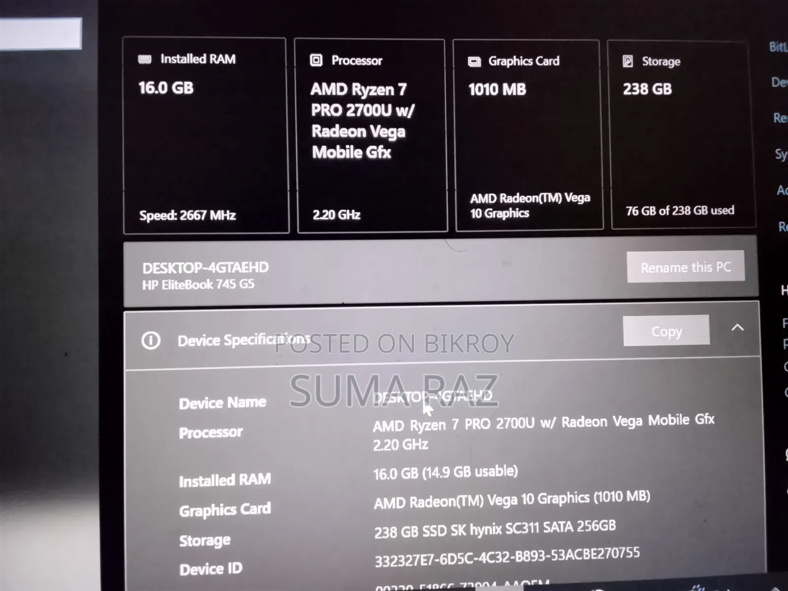Select AMD Ryzen 7 PRO 2700U card text
Image resolution: width=788 pixels, height=591 pixels.
(363, 121)
